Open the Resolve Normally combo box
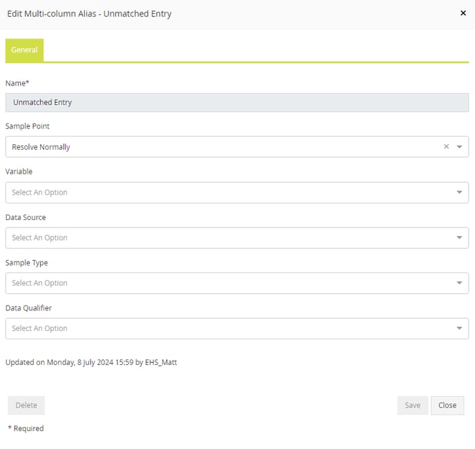475x449 pixels. [237, 147]
